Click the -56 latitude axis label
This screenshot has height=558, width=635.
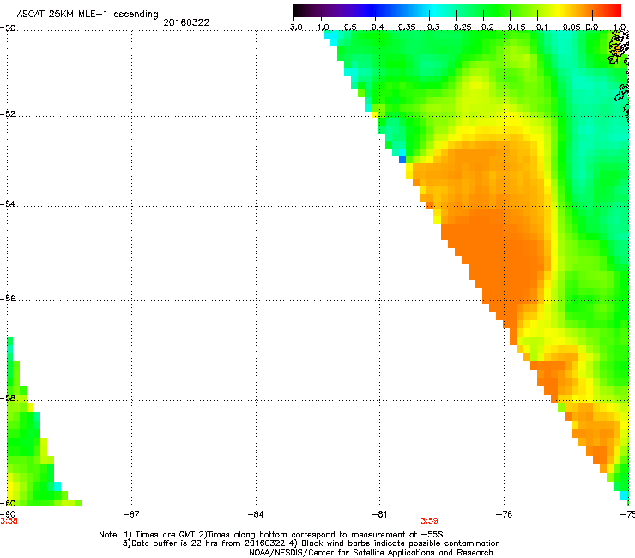point(8,298)
